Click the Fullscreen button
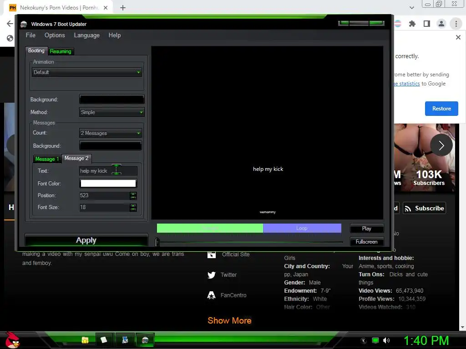The width and height of the screenshot is (466, 349). click(367, 242)
